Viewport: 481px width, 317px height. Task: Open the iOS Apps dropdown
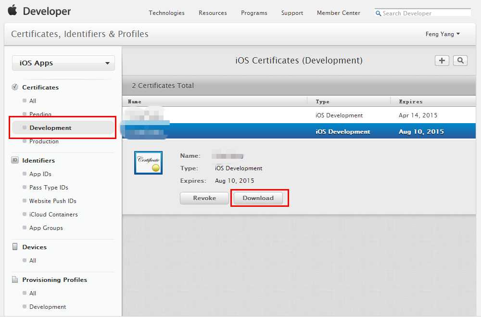pos(63,63)
